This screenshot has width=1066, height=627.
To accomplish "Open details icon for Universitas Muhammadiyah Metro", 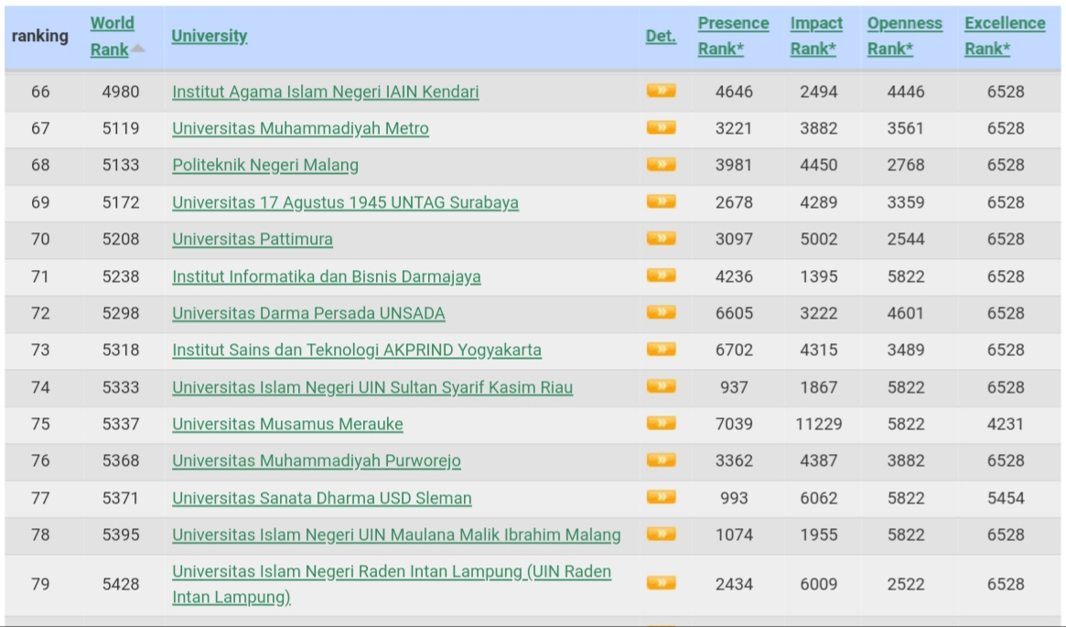I will (661, 127).
